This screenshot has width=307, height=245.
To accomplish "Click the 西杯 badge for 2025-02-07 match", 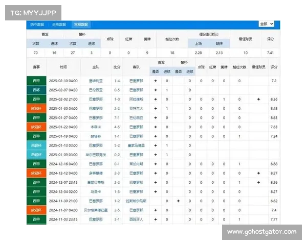I will click(36, 90).
